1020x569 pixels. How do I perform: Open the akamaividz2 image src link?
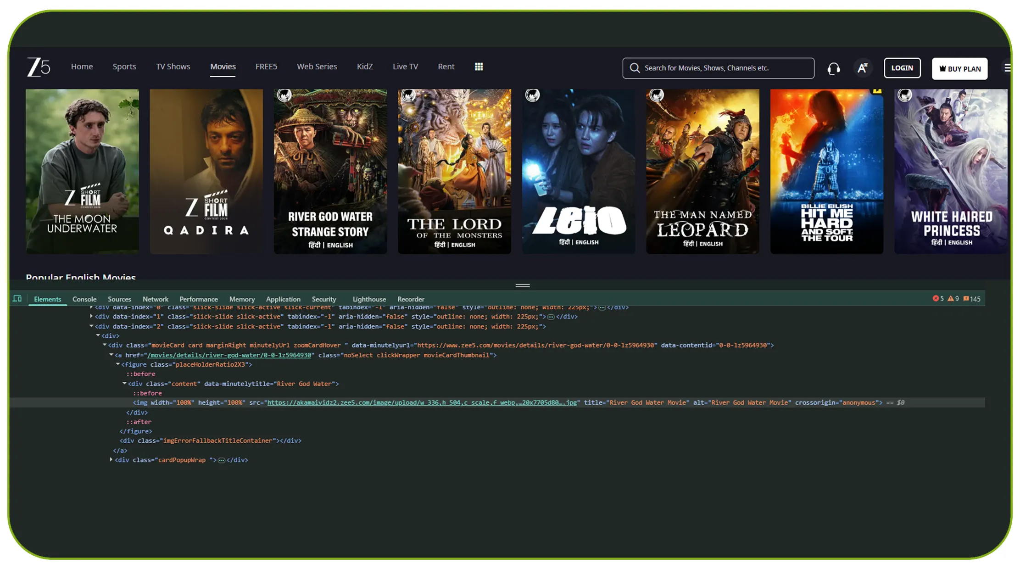tap(422, 402)
